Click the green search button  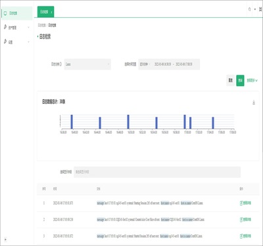click(x=240, y=81)
